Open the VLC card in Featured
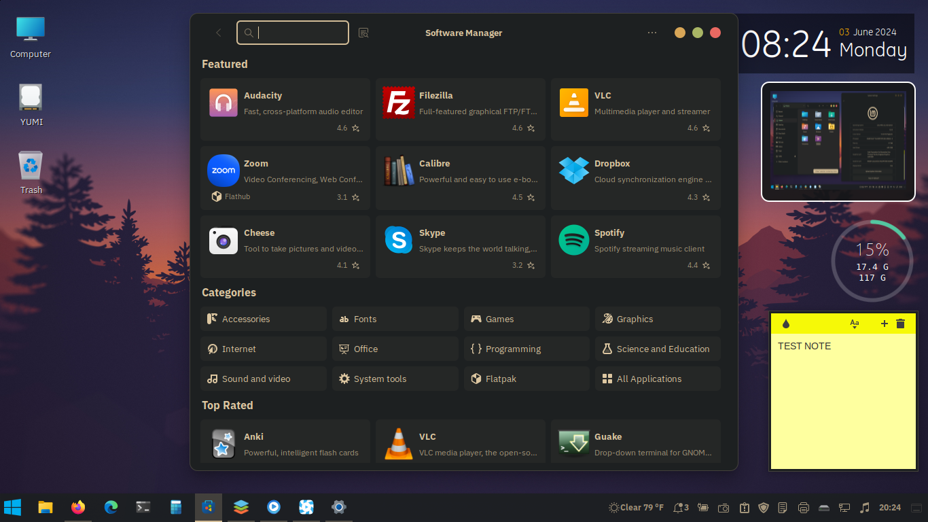928x522 pixels. tap(636, 109)
